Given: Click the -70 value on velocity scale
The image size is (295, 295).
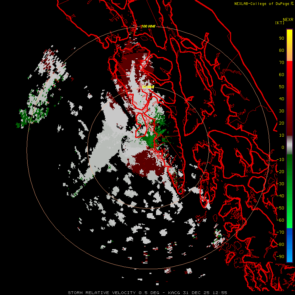Looking at the screenshot, I should (x=280, y=232).
